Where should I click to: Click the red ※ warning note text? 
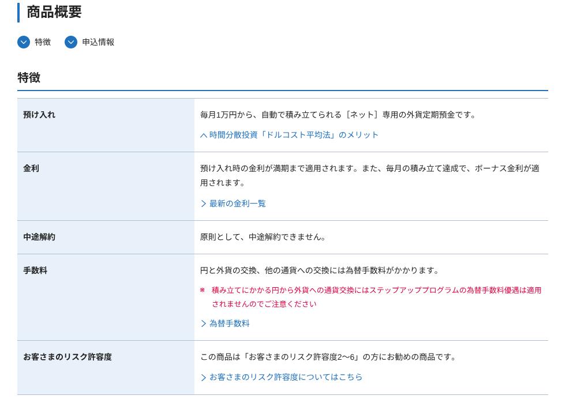[x=376, y=297]
